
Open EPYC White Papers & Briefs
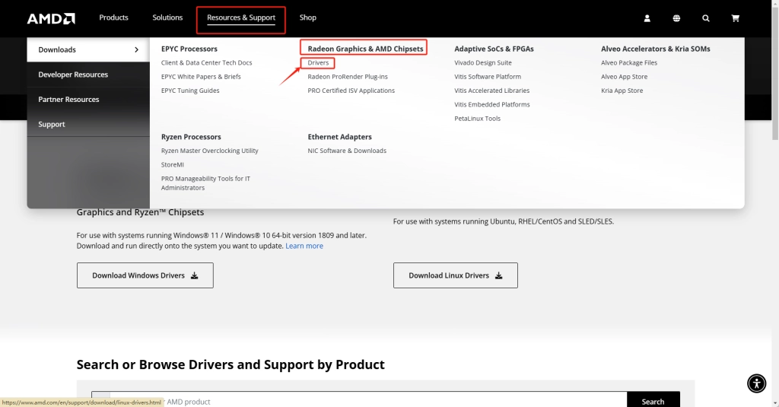coord(201,77)
